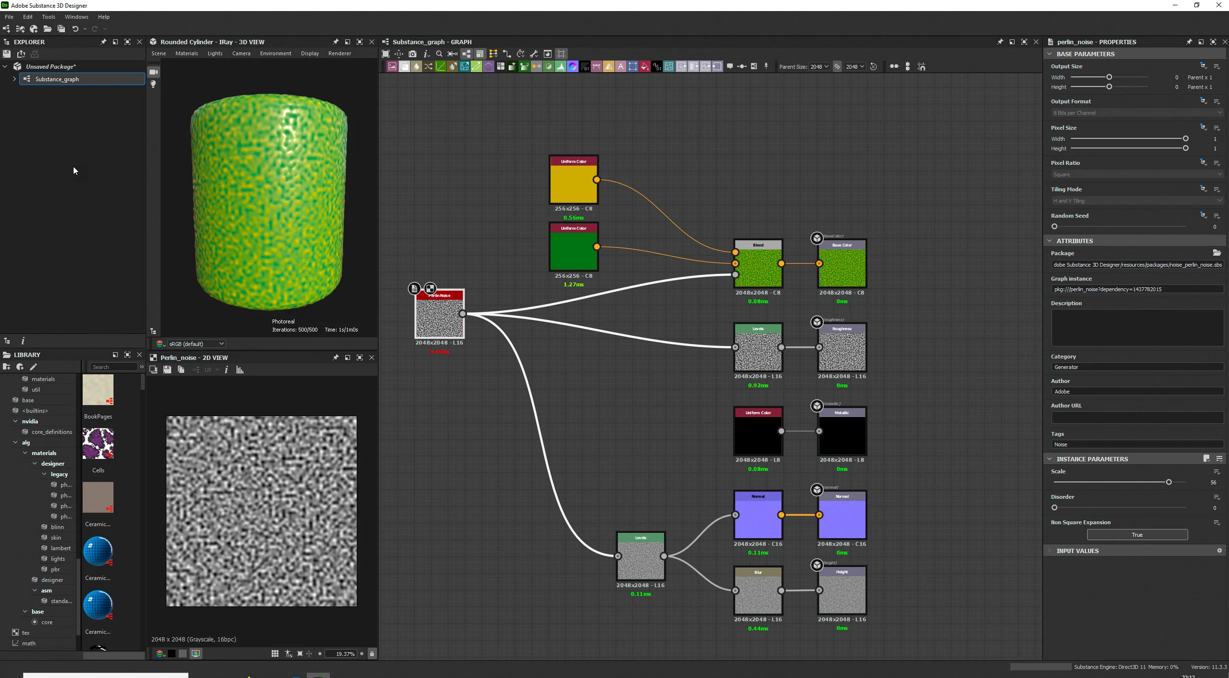Click the True button for Non Square Expansion
Viewport: 1229px width, 678px height.
[x=1137, y=535]
